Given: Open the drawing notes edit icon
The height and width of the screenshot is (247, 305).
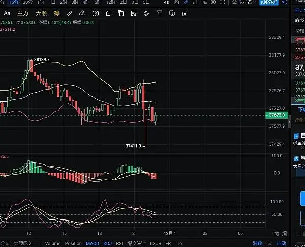Looking at the screenshot, I should (134, 13).
